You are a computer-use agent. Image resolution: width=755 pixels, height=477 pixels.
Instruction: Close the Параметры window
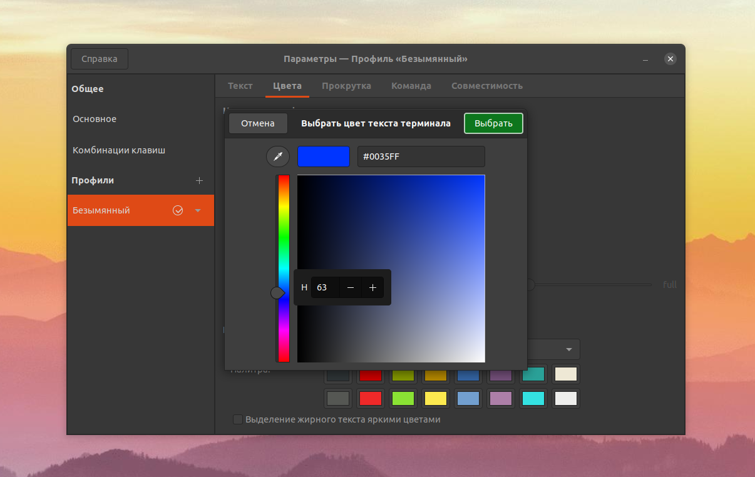670,59
